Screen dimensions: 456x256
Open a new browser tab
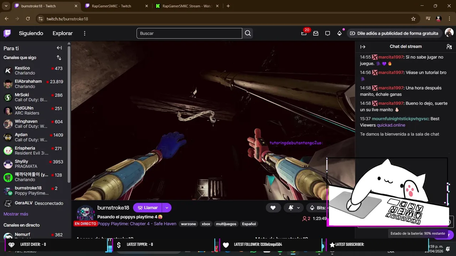tap(228, 6)
